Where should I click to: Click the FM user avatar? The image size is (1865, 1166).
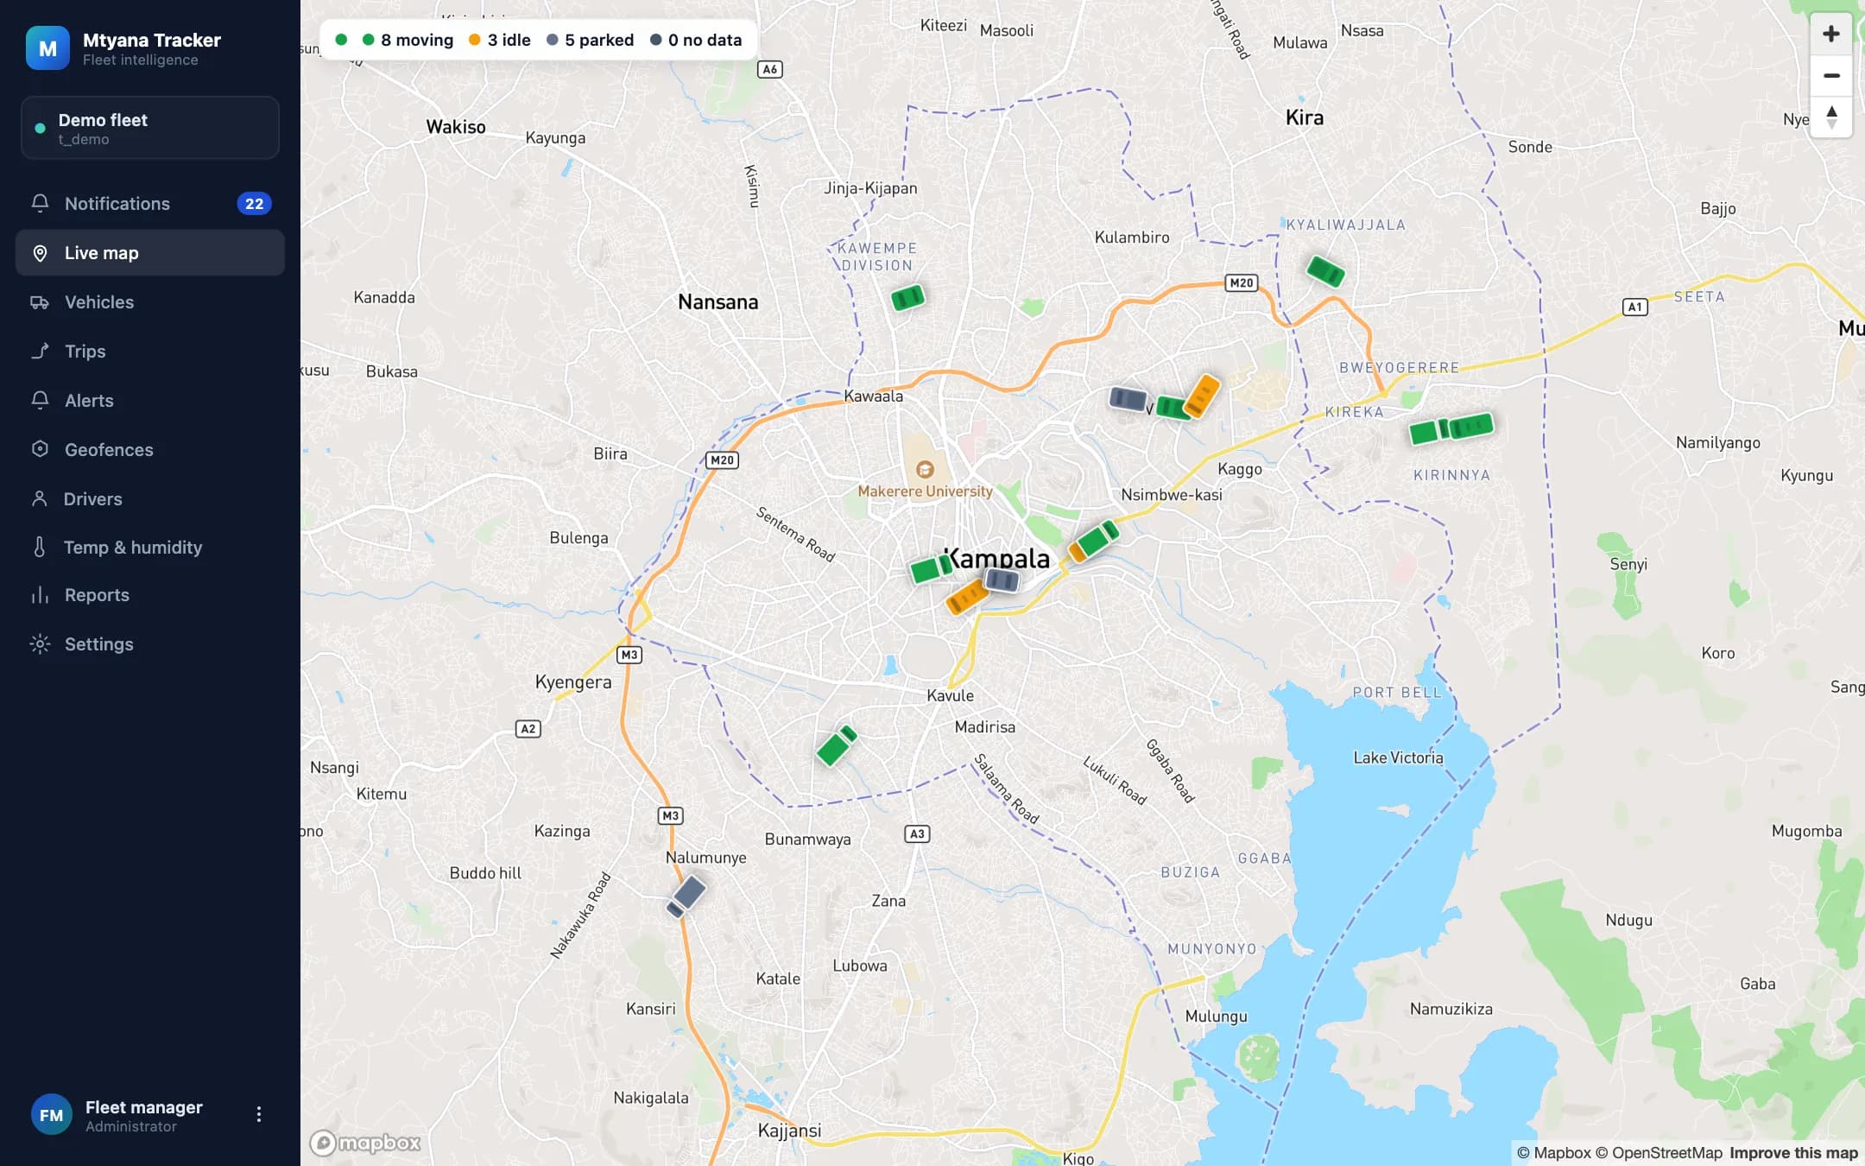click(51, 1115)
